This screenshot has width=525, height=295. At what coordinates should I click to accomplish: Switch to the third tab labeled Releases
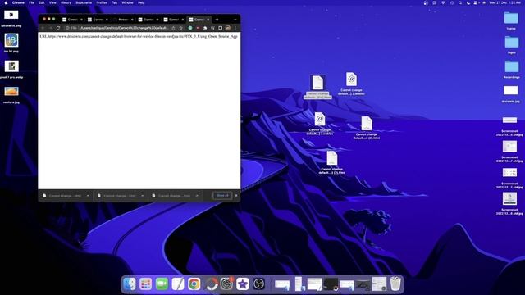pyautogui.click(x=124, y=20)
